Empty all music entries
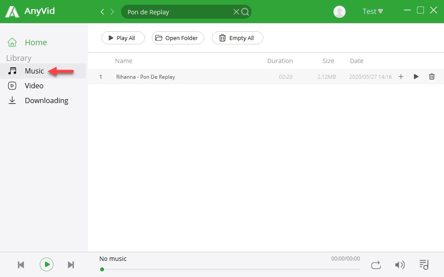 [238, 38]
